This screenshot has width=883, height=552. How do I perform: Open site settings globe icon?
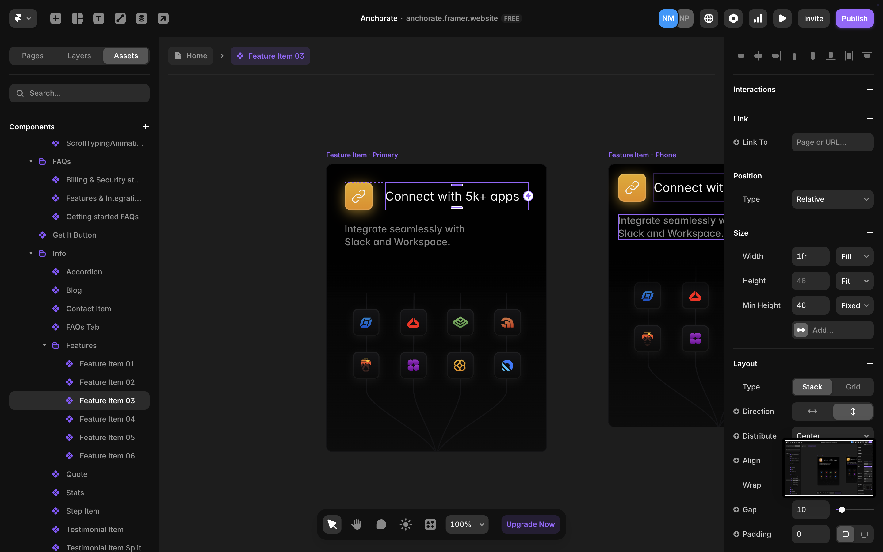(709, 18)
